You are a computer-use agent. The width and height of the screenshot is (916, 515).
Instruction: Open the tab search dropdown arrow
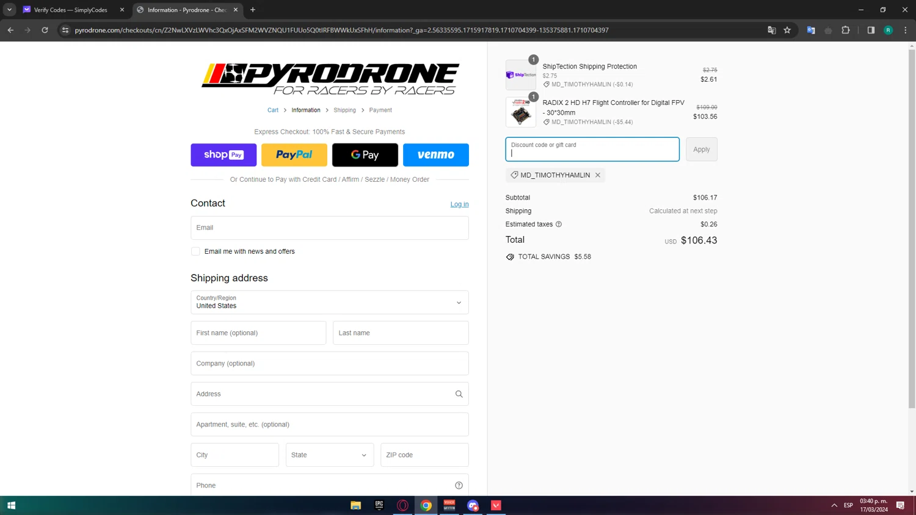point(10,10)
